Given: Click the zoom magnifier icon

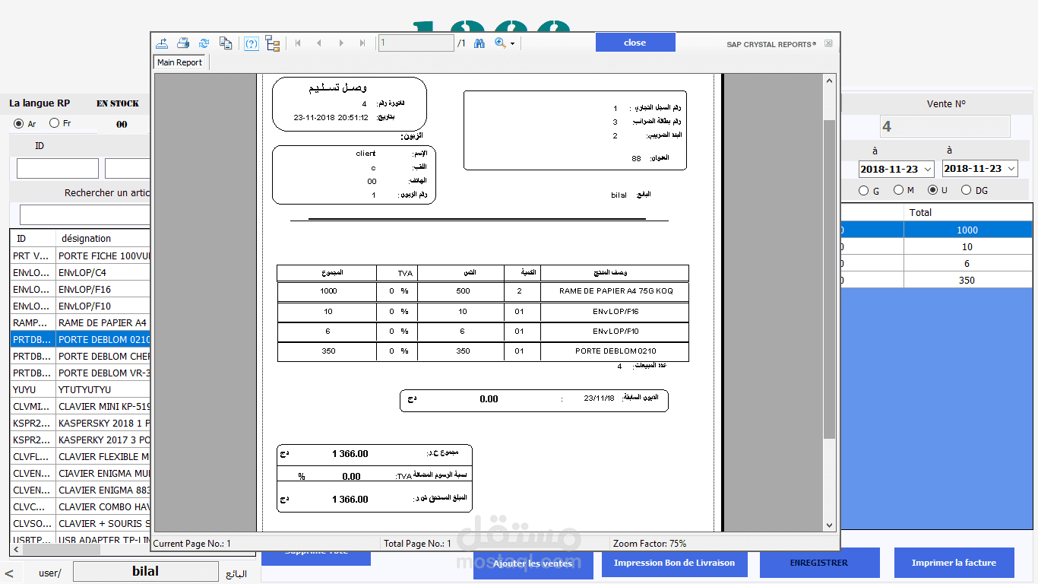Looking at the screenshot, I should coord(500,43).
